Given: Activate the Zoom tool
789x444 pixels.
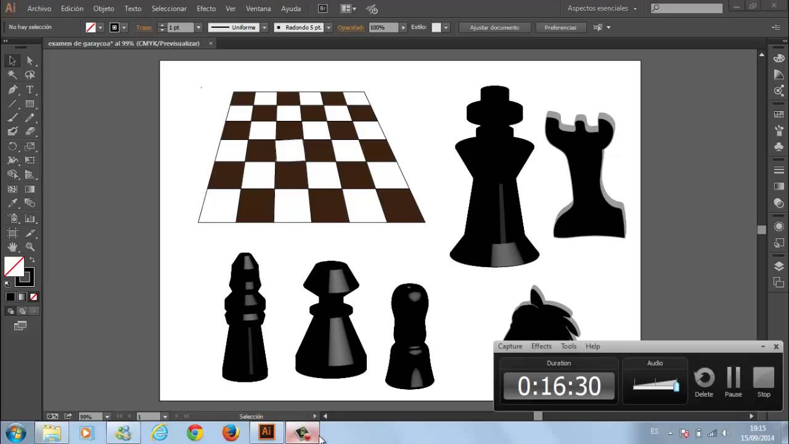Looking at the screenshot, I should [30, 247].
